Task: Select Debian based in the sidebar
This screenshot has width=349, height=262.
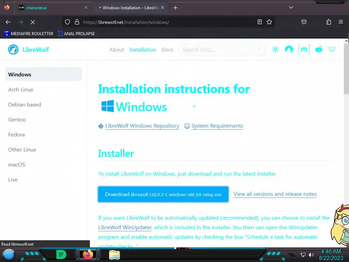Action: (x=25, y=104)
